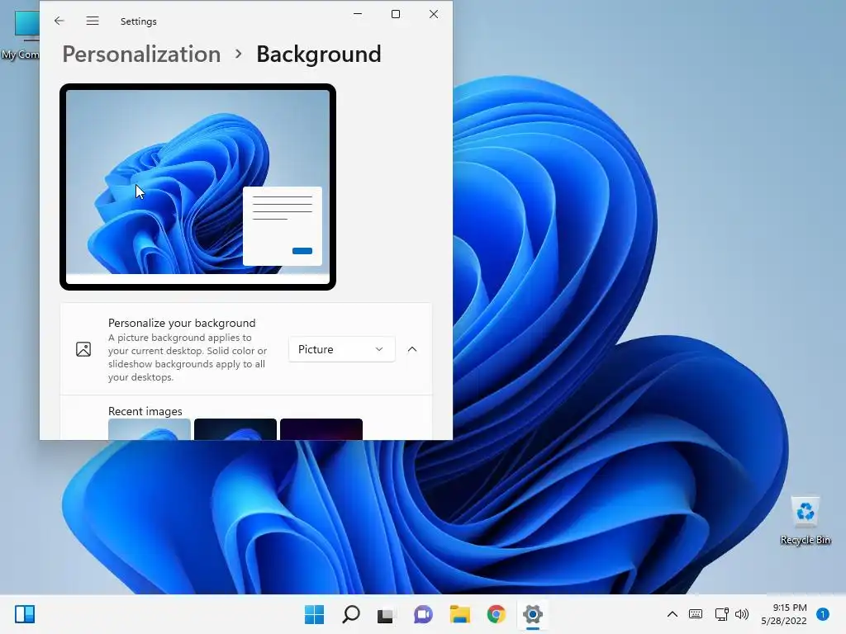This screenshot has height=634, width=846.
Task: Open Task View on the taskbar
Action: coord(387,614)
